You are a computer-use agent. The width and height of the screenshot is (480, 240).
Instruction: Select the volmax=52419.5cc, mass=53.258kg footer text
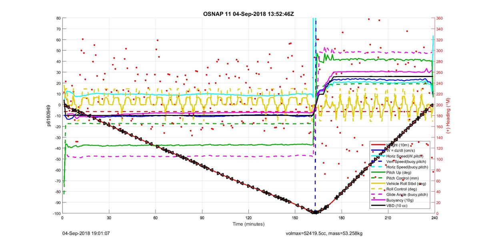[x=324, y=233]
